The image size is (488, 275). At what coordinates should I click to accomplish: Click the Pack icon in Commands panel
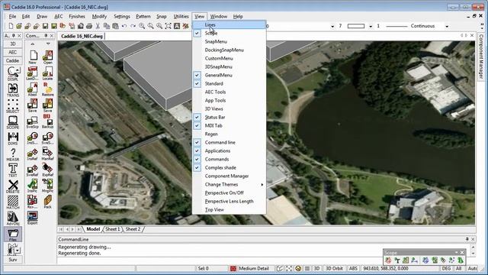point(47,202)
